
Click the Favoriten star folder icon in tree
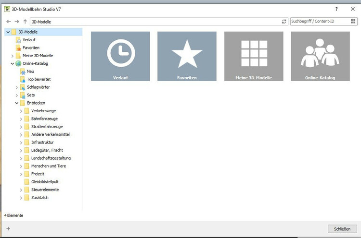tap(18, 48)
